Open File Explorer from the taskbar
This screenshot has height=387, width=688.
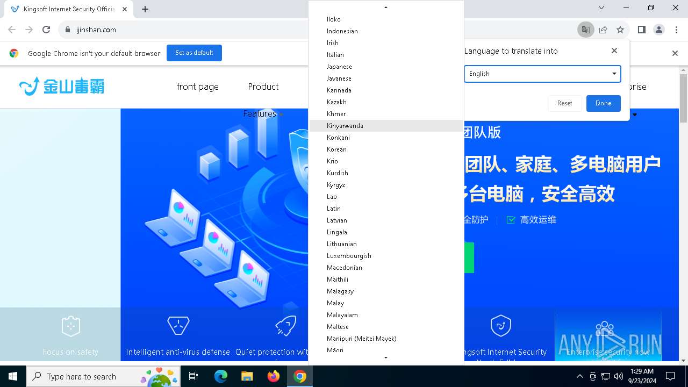(247, 376)
